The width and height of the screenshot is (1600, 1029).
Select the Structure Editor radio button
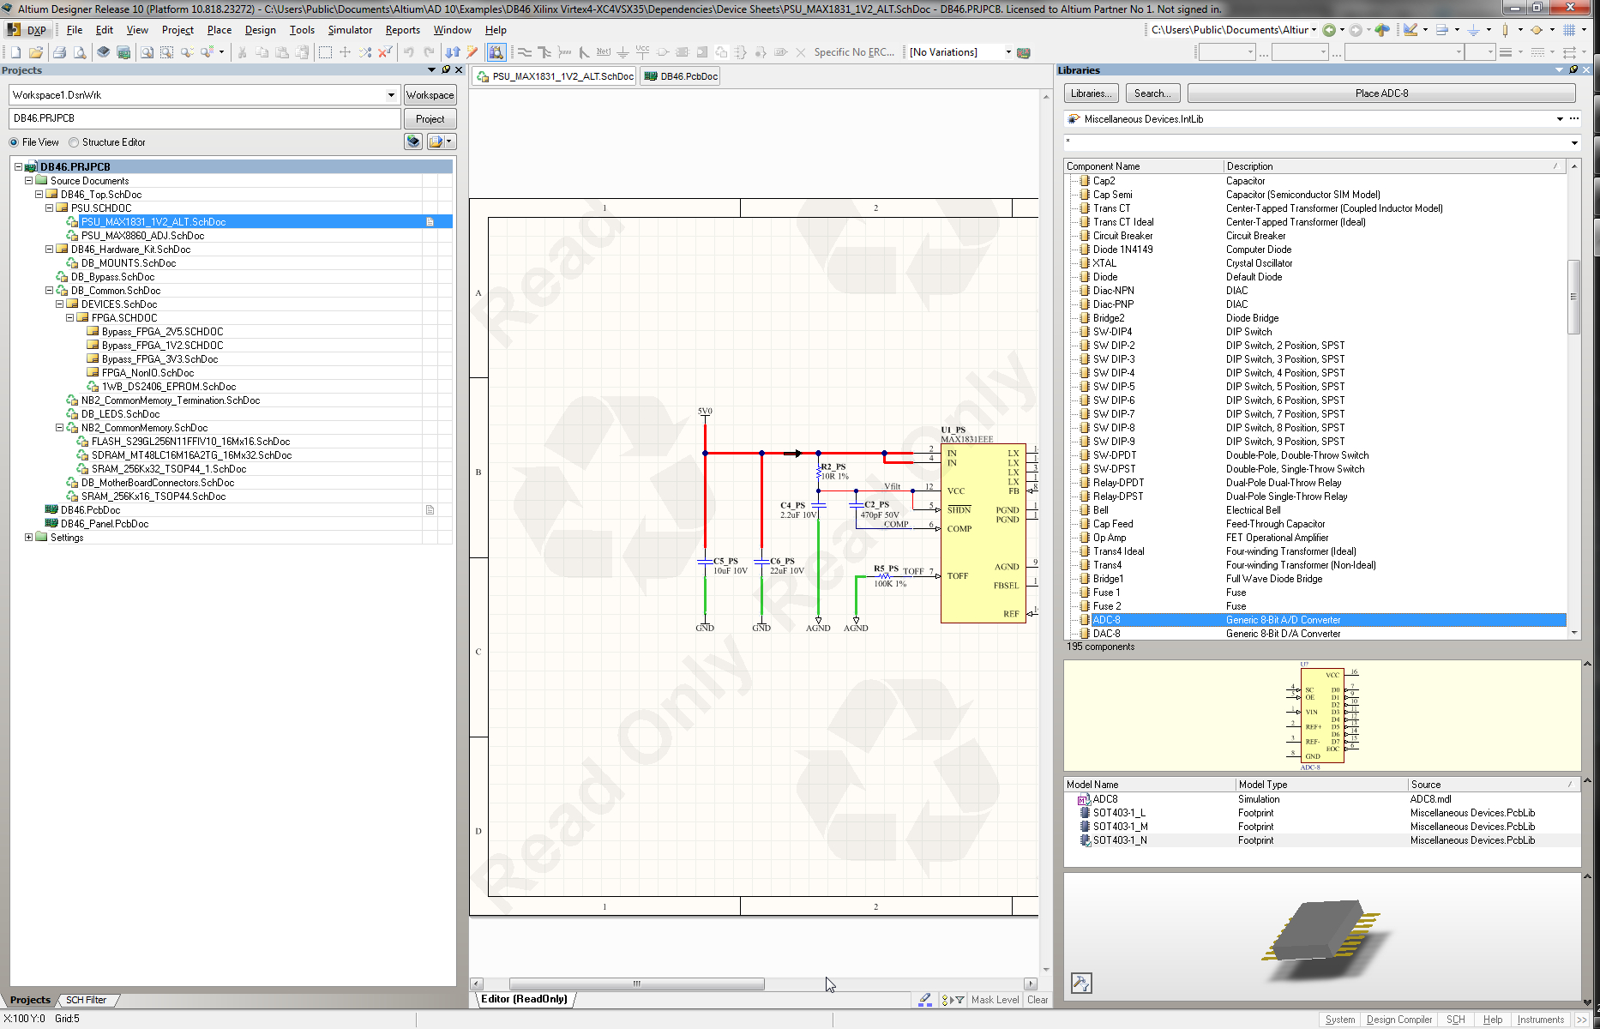tap(74, 142)
